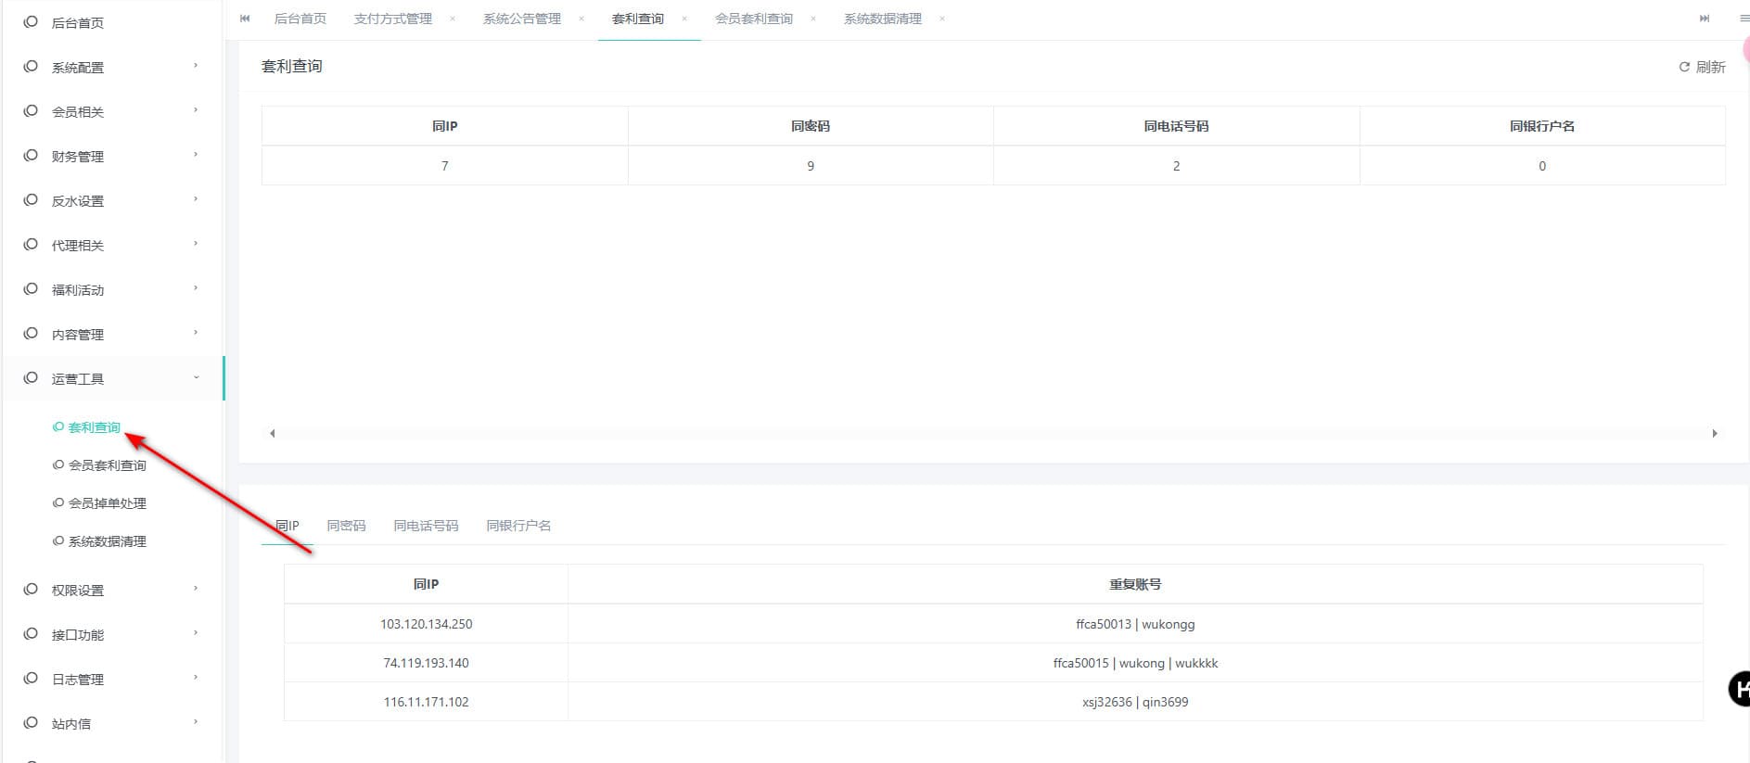Collapse the 运营工具 sidebar section
The width and height of the screenshot is (1750, 763).
196,377
